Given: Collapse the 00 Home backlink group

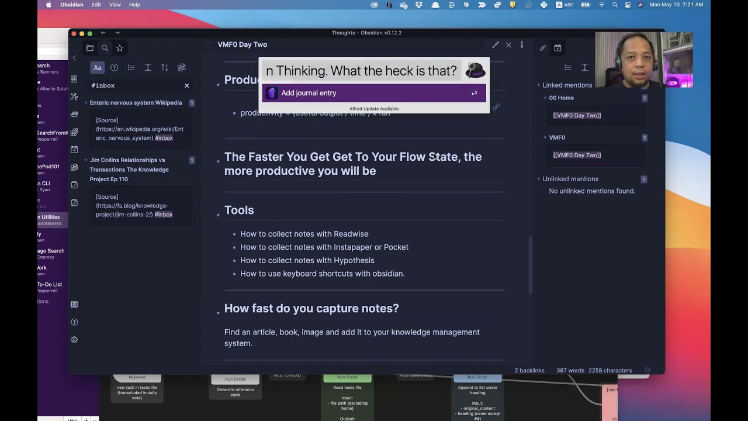Looking at the screenshot, I should (545, 98).
